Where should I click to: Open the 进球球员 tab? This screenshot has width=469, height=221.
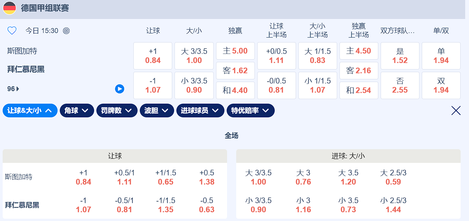coord(200,110)
